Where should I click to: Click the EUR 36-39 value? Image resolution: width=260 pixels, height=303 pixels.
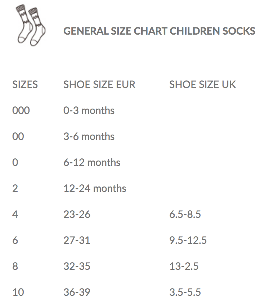(x=77, y=292)
